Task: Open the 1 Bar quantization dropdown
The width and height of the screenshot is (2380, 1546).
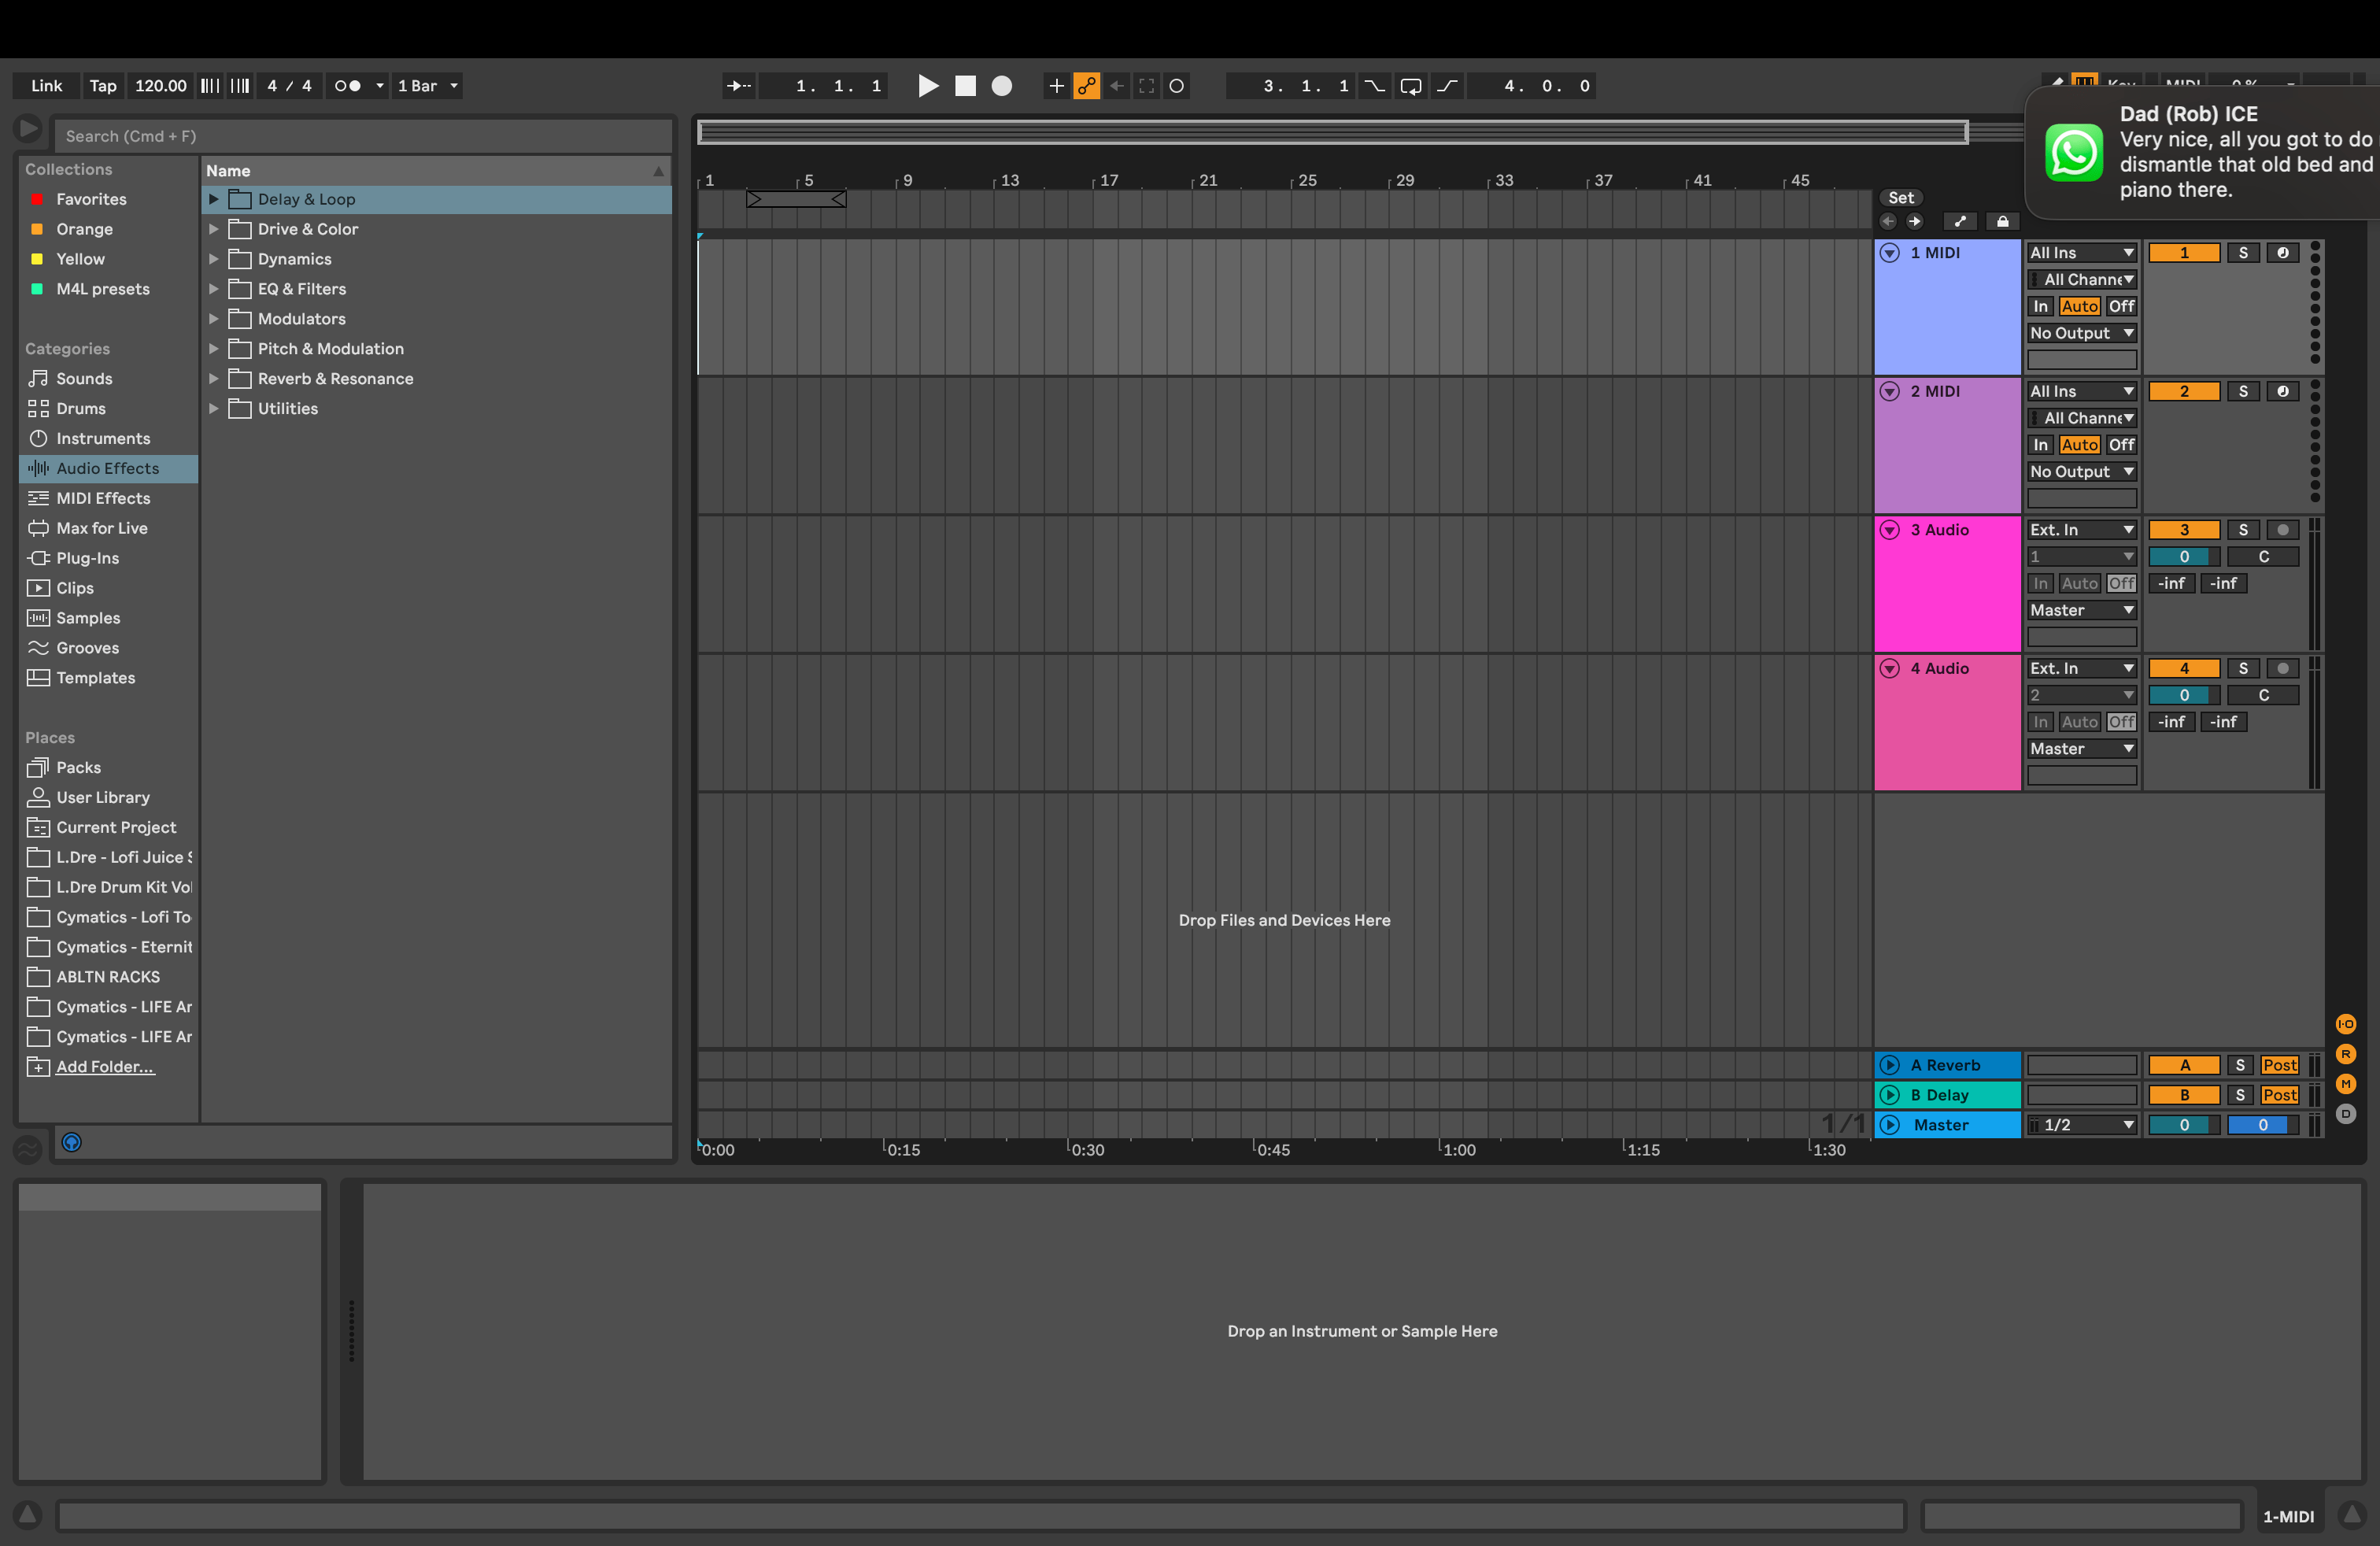Action: (428, 86)
